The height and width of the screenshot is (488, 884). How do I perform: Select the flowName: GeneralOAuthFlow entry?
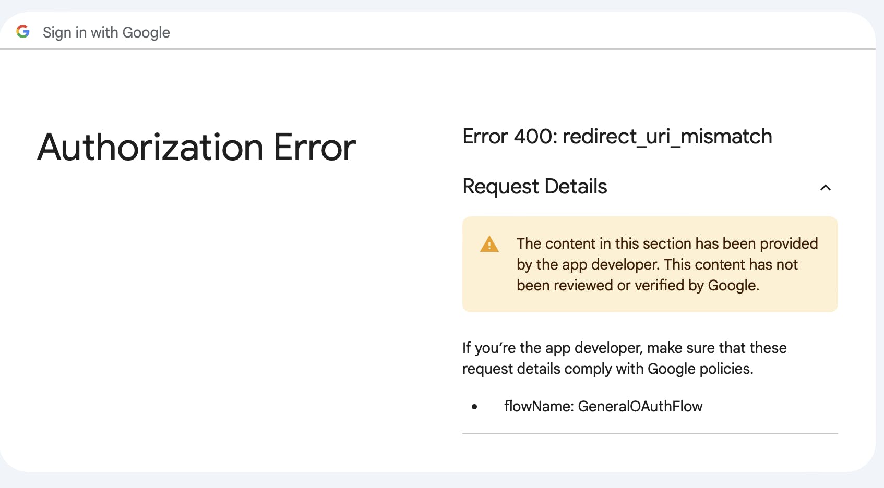[x=603, y=407]
